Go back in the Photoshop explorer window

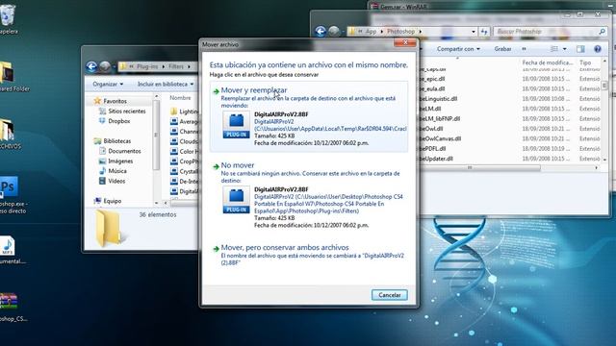tap(321, 32)
